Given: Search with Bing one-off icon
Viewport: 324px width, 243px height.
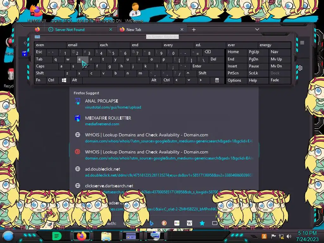Looking at the screenshot, I should point(152,223).
